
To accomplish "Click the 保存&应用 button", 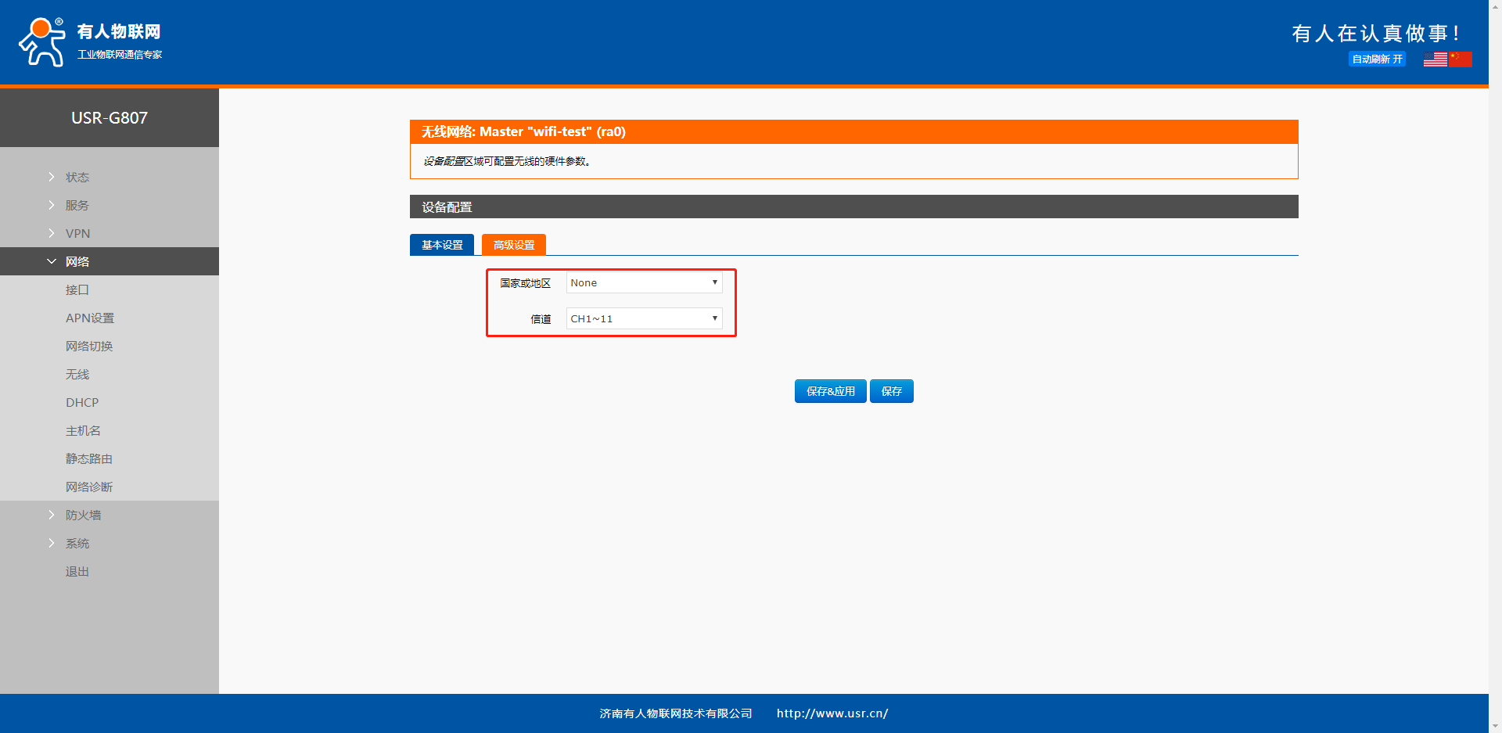I will pyautogui.click(x=830, y=391).
